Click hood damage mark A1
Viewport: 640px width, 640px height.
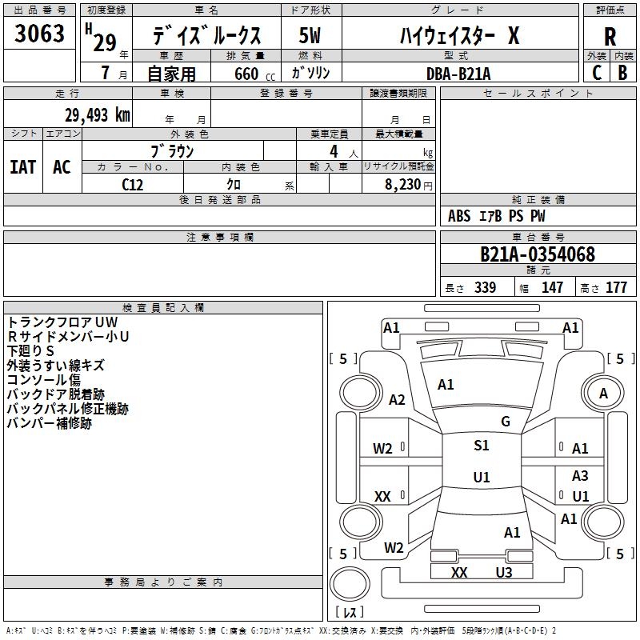pyautogui.click(x=446, y=385)
